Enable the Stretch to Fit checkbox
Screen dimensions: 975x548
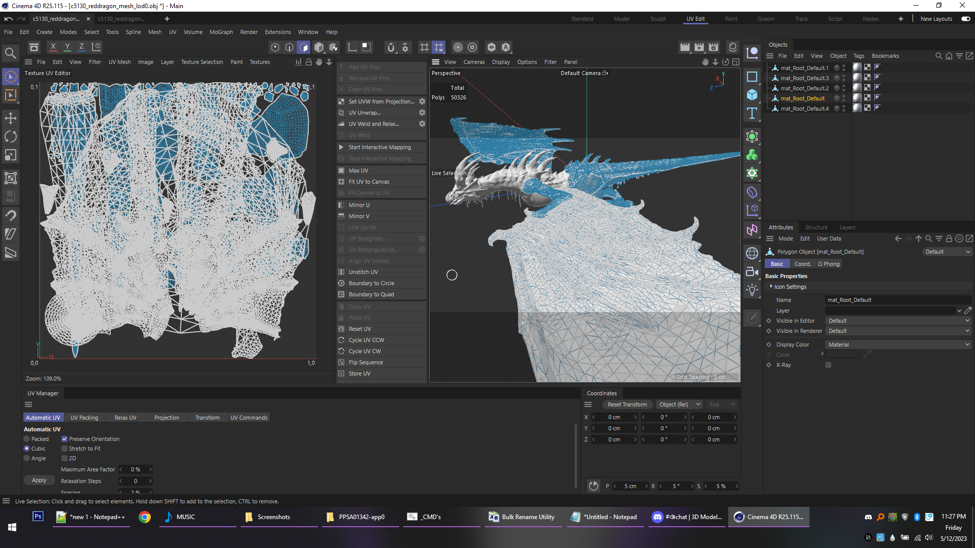click(64, 449)
